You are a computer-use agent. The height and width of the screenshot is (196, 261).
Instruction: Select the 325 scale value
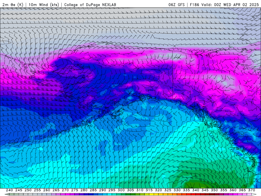[168, 190]
